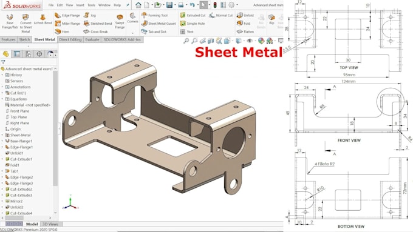Open the PropertyManager panel tab
Screen dimensions: 413x232
17,54
